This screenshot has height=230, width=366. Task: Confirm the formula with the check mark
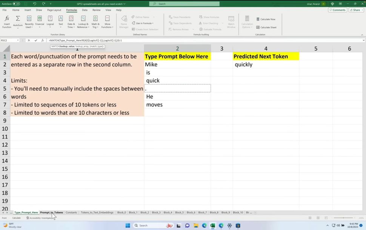pyautogui.click(x=35, y=40)
